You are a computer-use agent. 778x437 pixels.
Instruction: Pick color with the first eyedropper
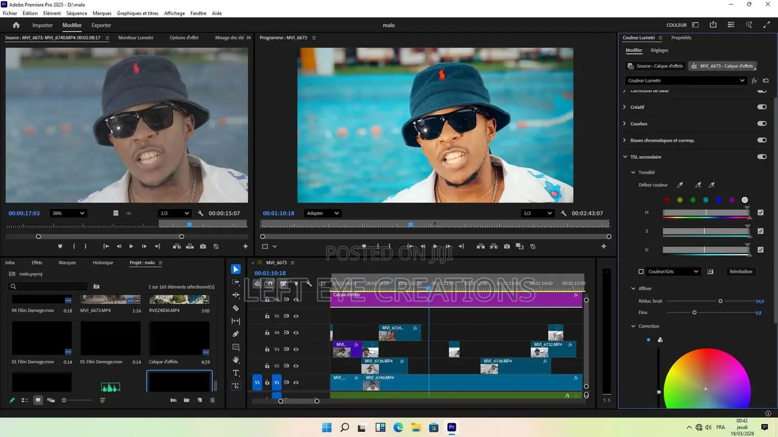680,185
